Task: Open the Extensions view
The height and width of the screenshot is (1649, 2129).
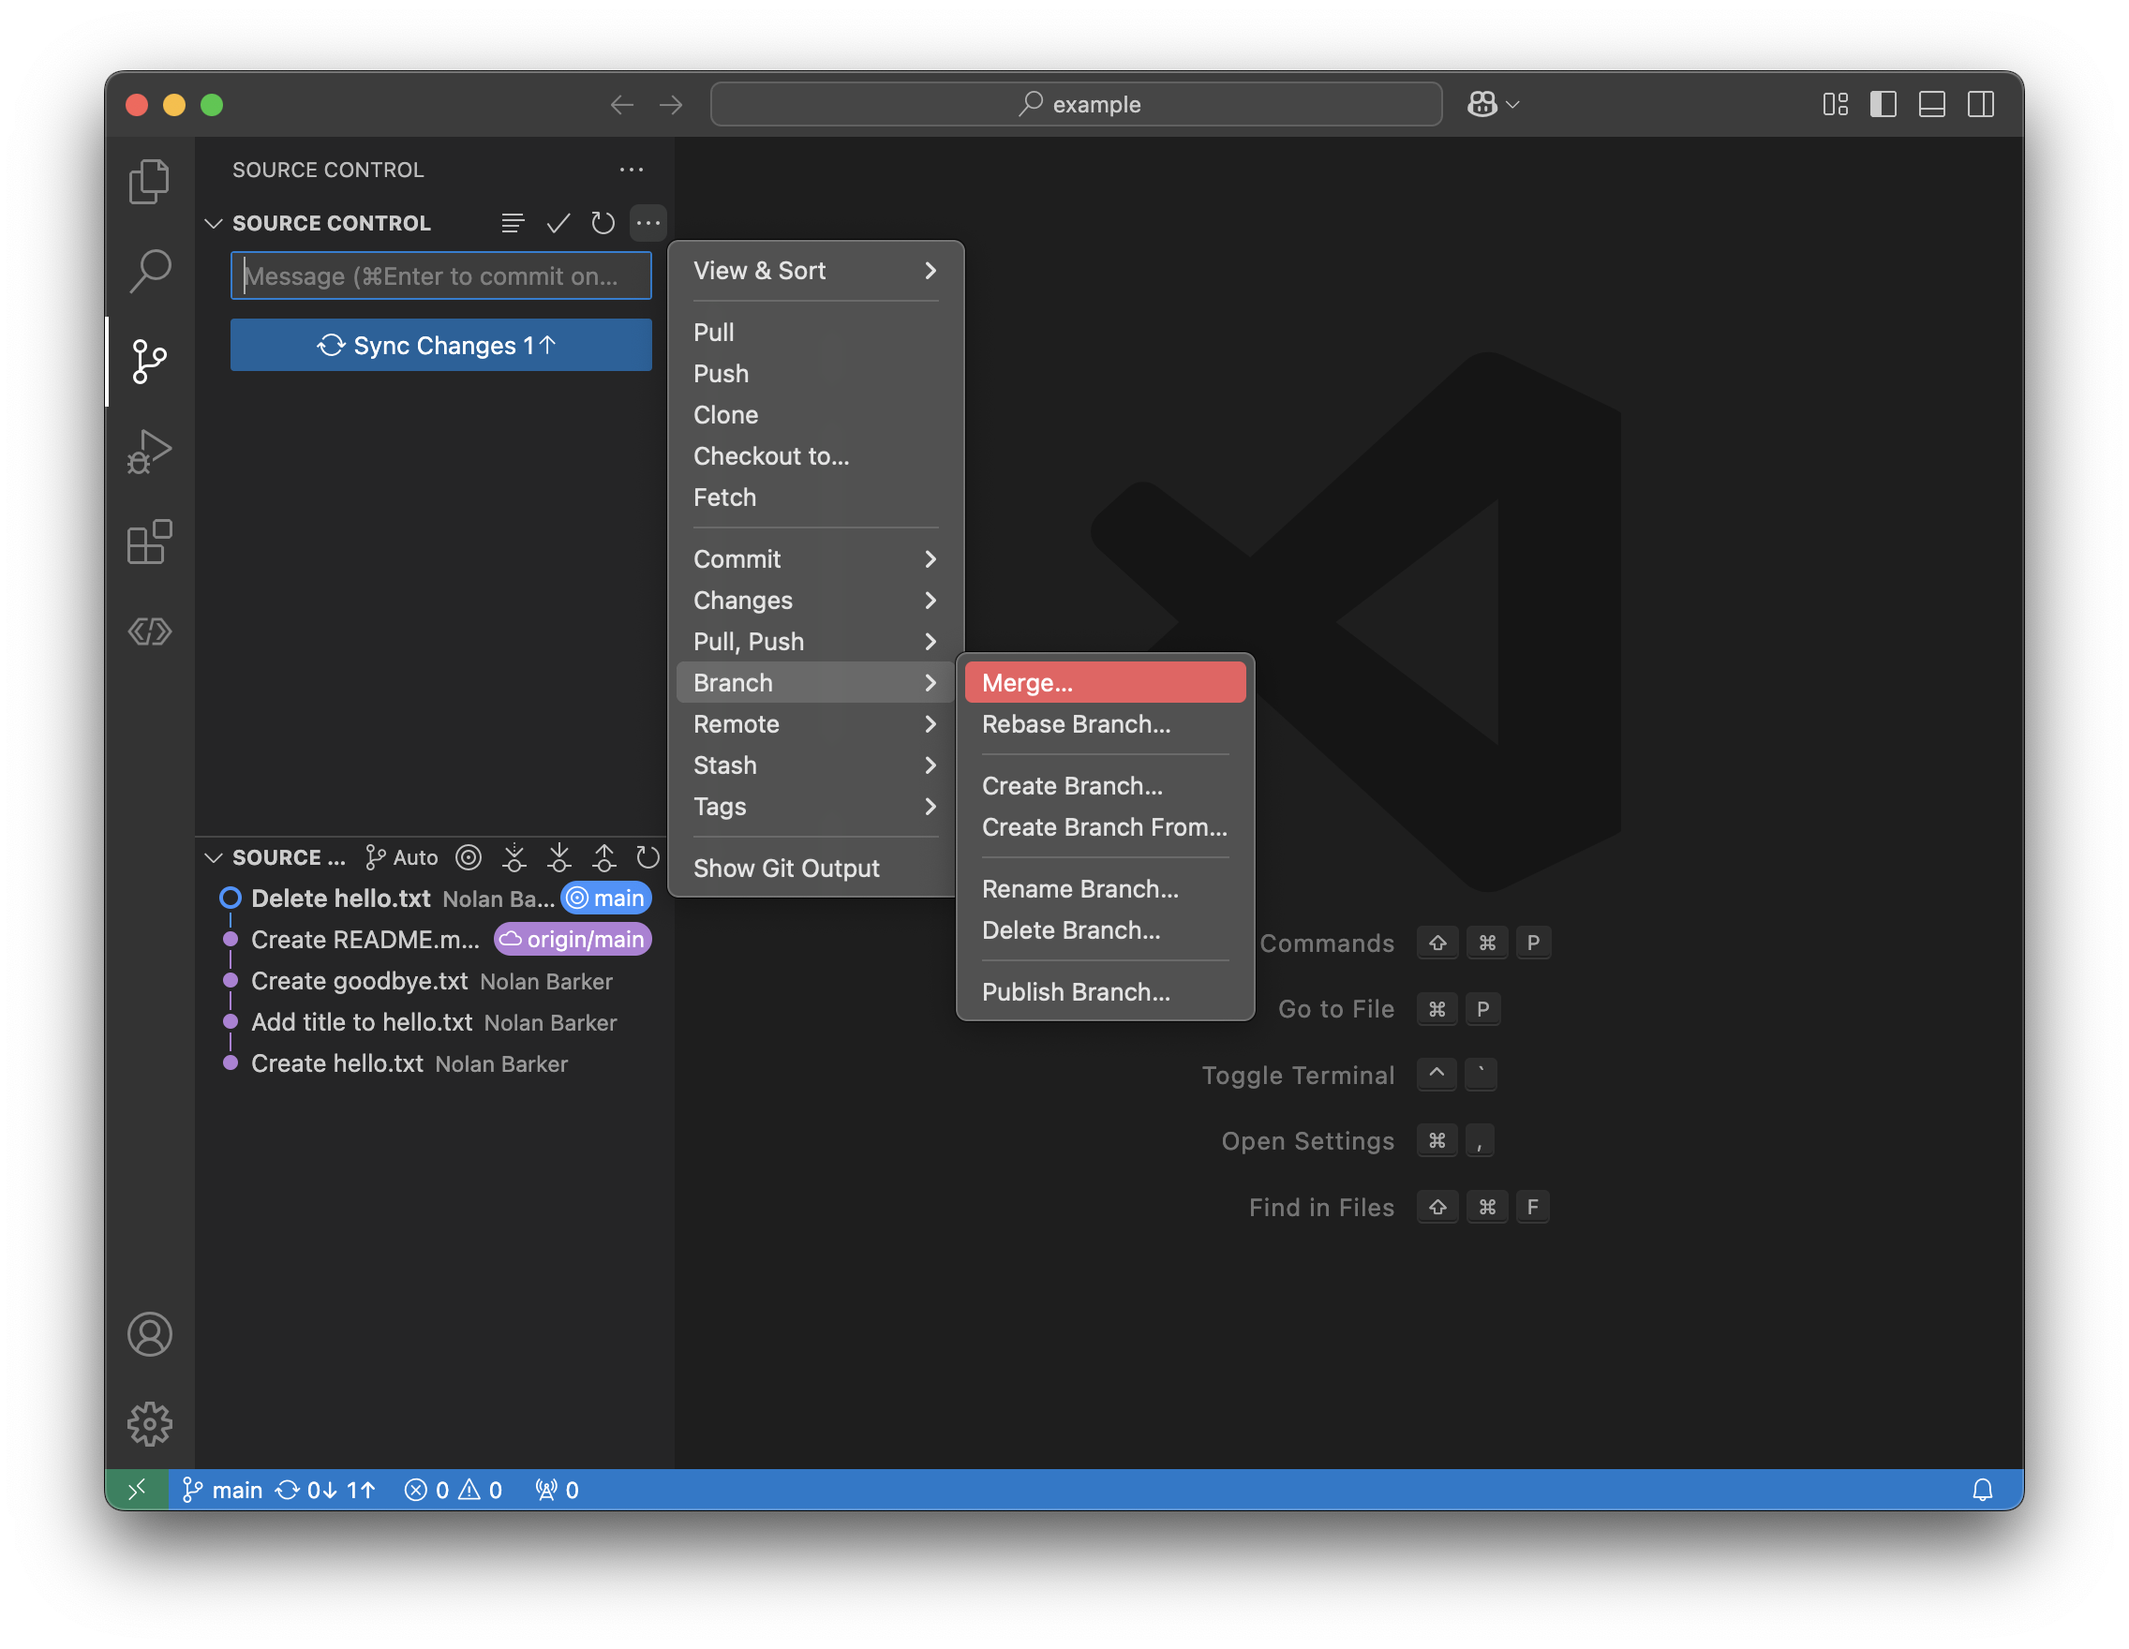Action: [149, 542]
